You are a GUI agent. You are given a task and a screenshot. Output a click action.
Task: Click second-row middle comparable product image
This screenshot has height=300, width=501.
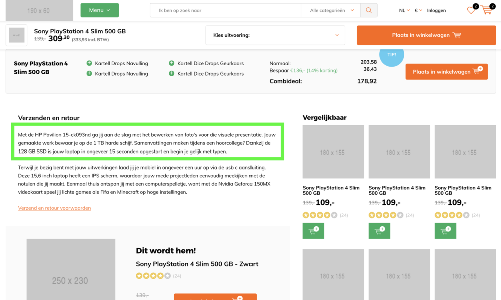(x=399, y=275)
